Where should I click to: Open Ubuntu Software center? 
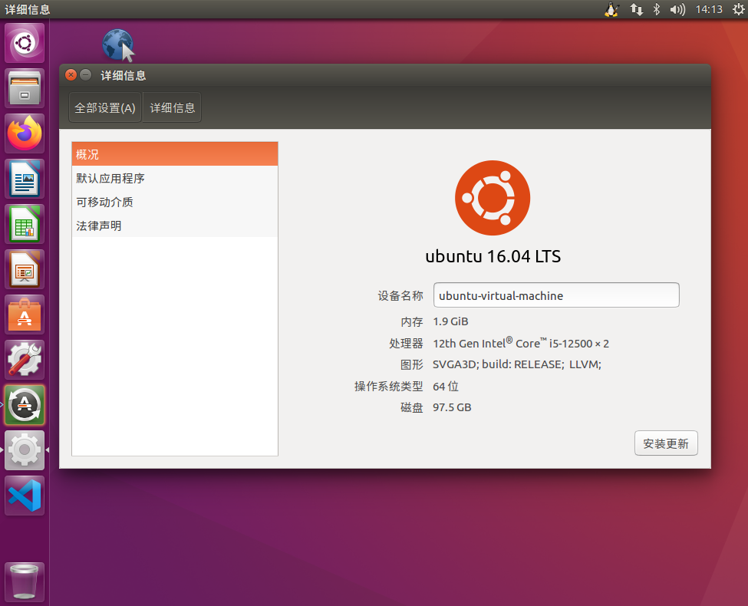click(x=25, y=315)
